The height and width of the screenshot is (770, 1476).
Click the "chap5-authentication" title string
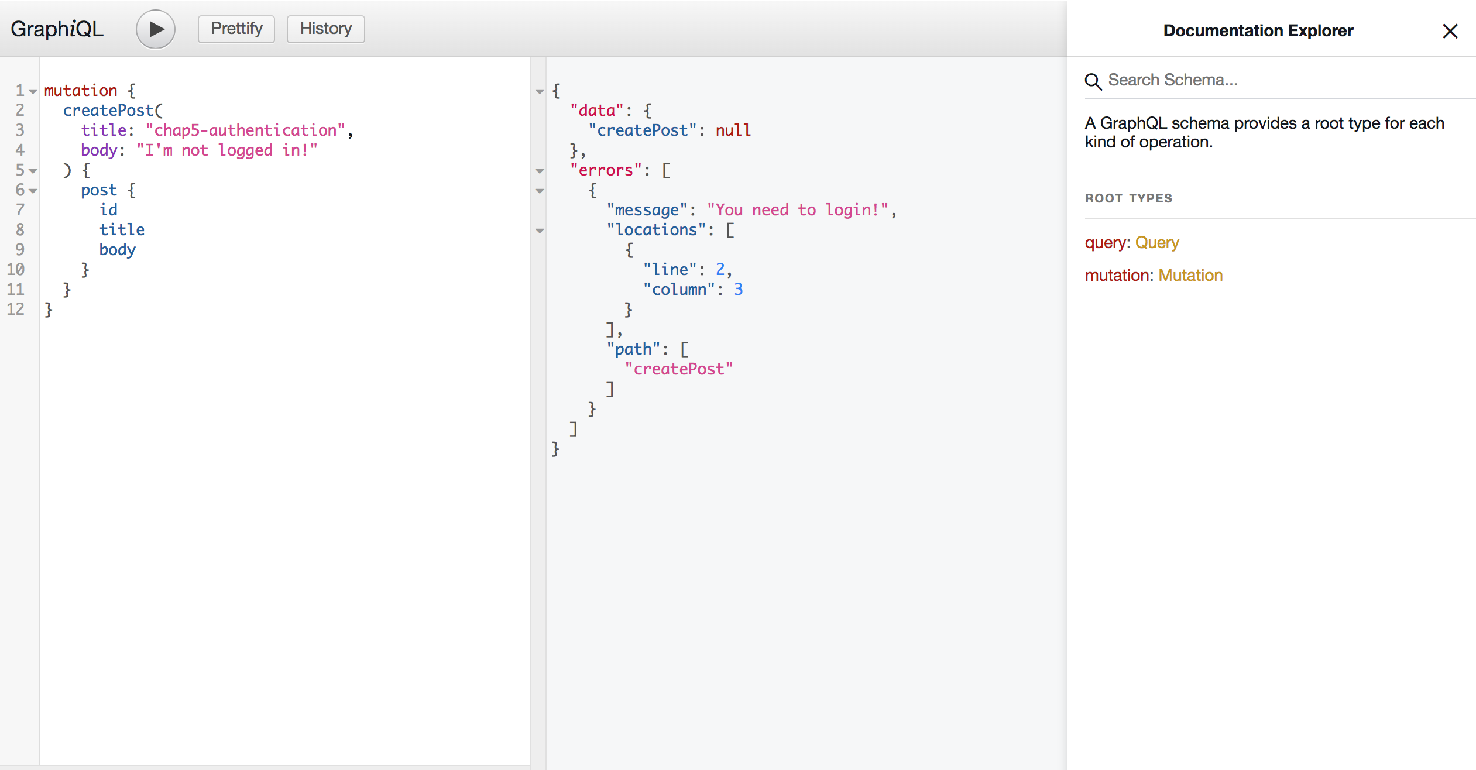click(245, 130)
